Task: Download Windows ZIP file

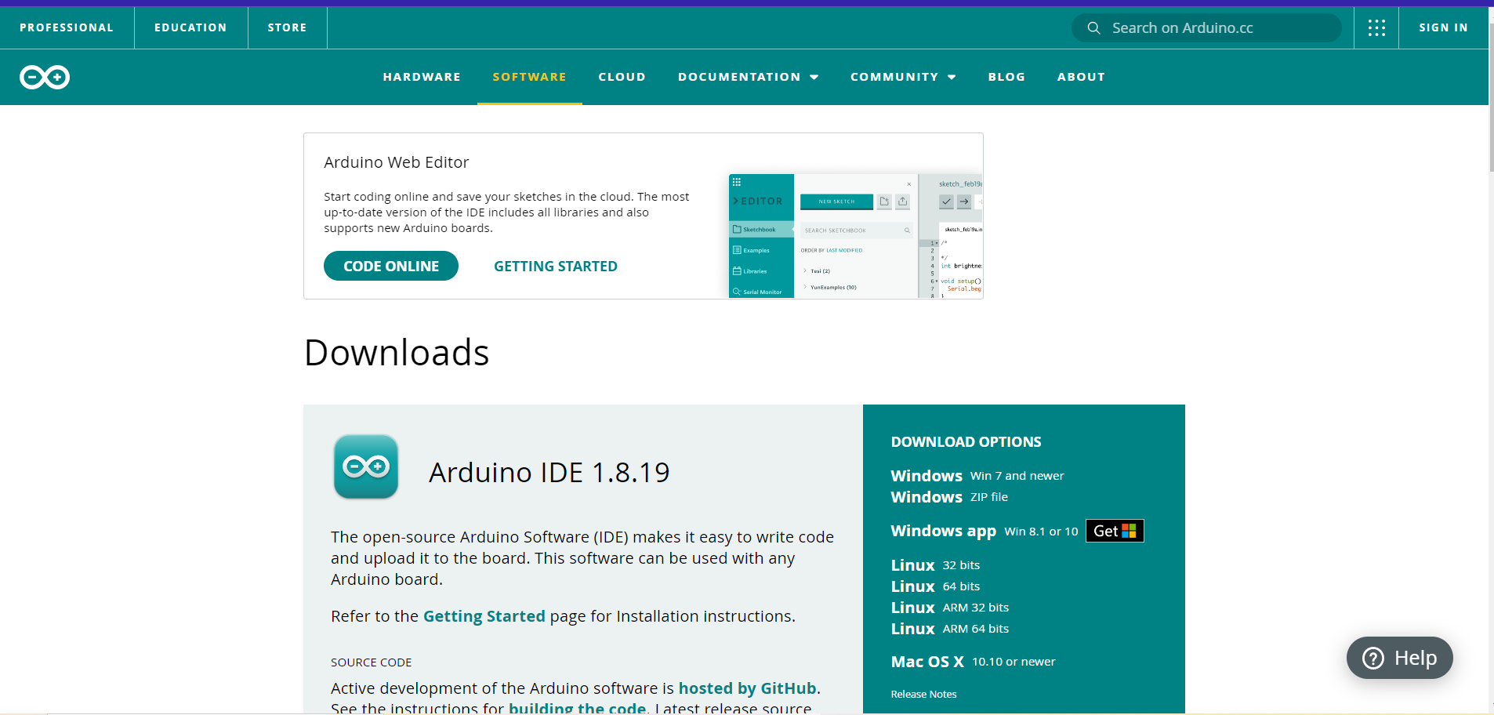Action: point(949,497)
